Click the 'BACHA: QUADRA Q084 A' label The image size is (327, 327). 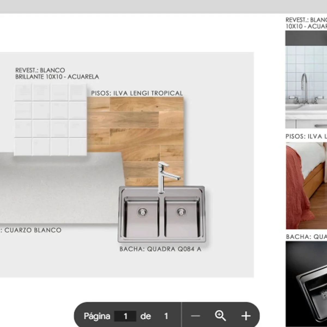tap(160, 249)
